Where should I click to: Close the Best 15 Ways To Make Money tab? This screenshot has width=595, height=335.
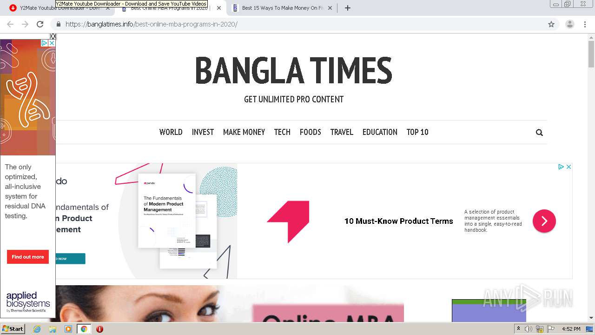[330, 8]
